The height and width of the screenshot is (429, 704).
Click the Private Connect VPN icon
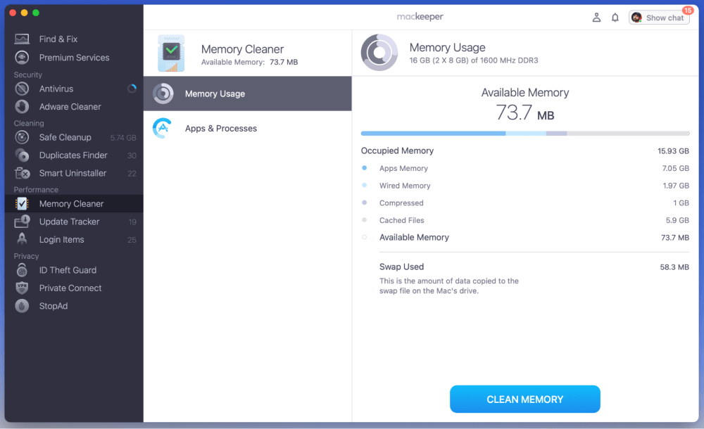(x=22, y=288)
